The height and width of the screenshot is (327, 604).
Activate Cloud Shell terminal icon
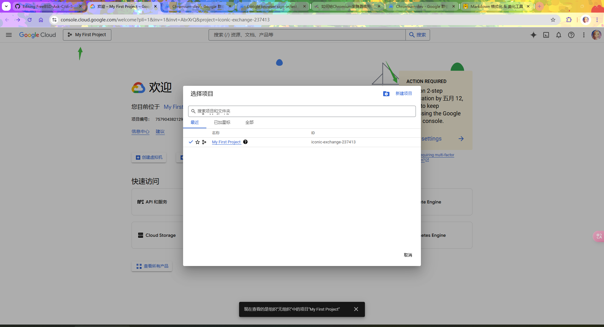pyautogui.click(x=546, y=35)
